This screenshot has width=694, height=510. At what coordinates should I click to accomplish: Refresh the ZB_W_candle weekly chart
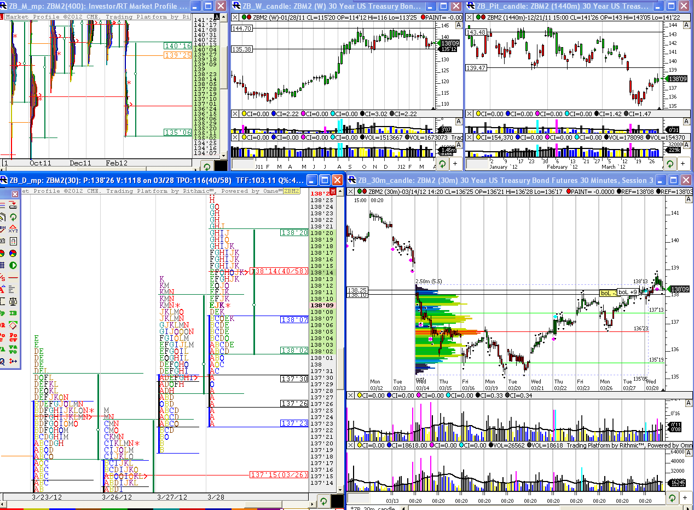(x=442, y=163)
